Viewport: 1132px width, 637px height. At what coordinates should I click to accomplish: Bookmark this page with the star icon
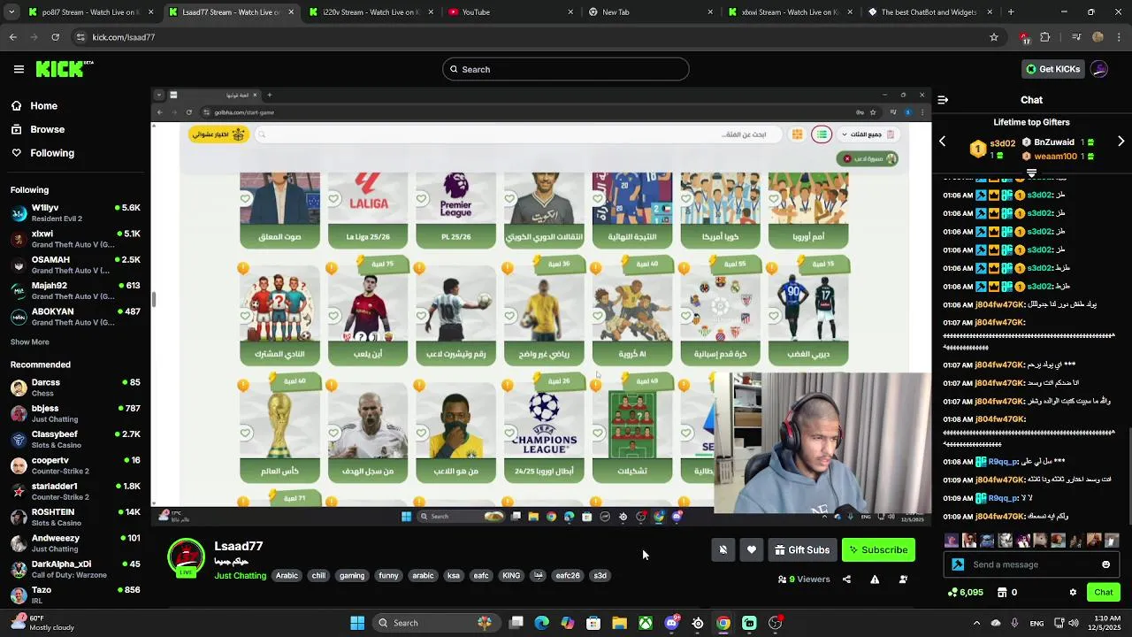click(994, 37)
